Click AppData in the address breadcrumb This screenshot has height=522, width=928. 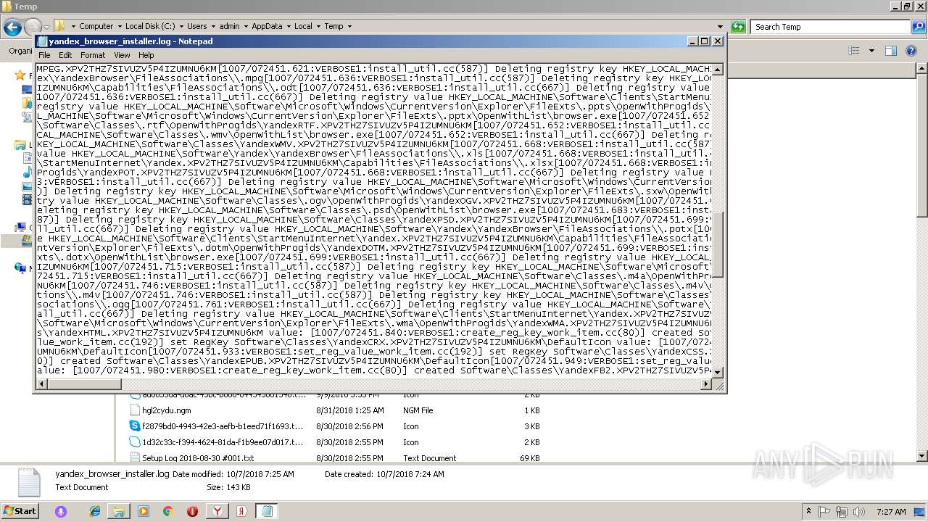click(267, 26)
